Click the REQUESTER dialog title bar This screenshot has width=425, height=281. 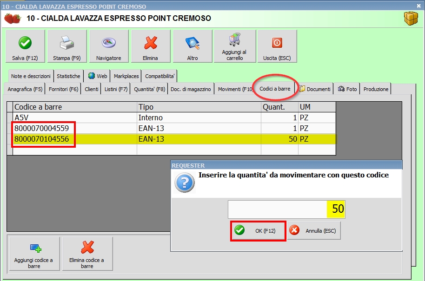(286, 165)
